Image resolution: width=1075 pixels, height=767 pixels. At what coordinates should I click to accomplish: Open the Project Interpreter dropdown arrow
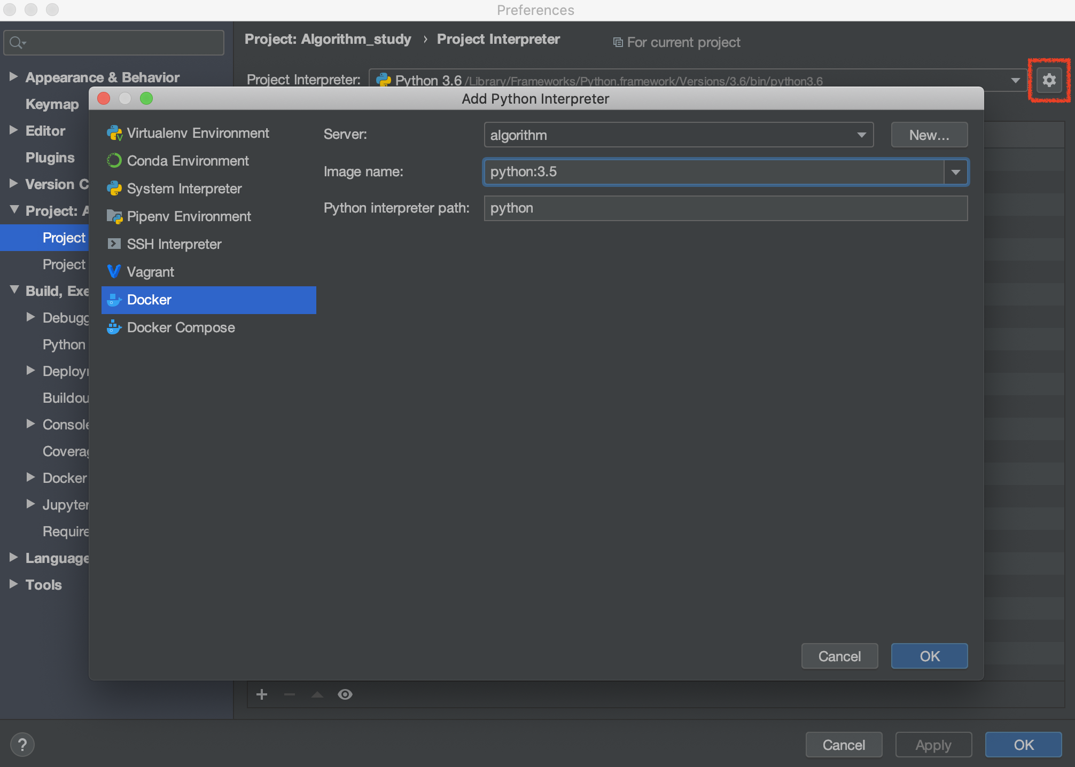(x=1015, y=81)
